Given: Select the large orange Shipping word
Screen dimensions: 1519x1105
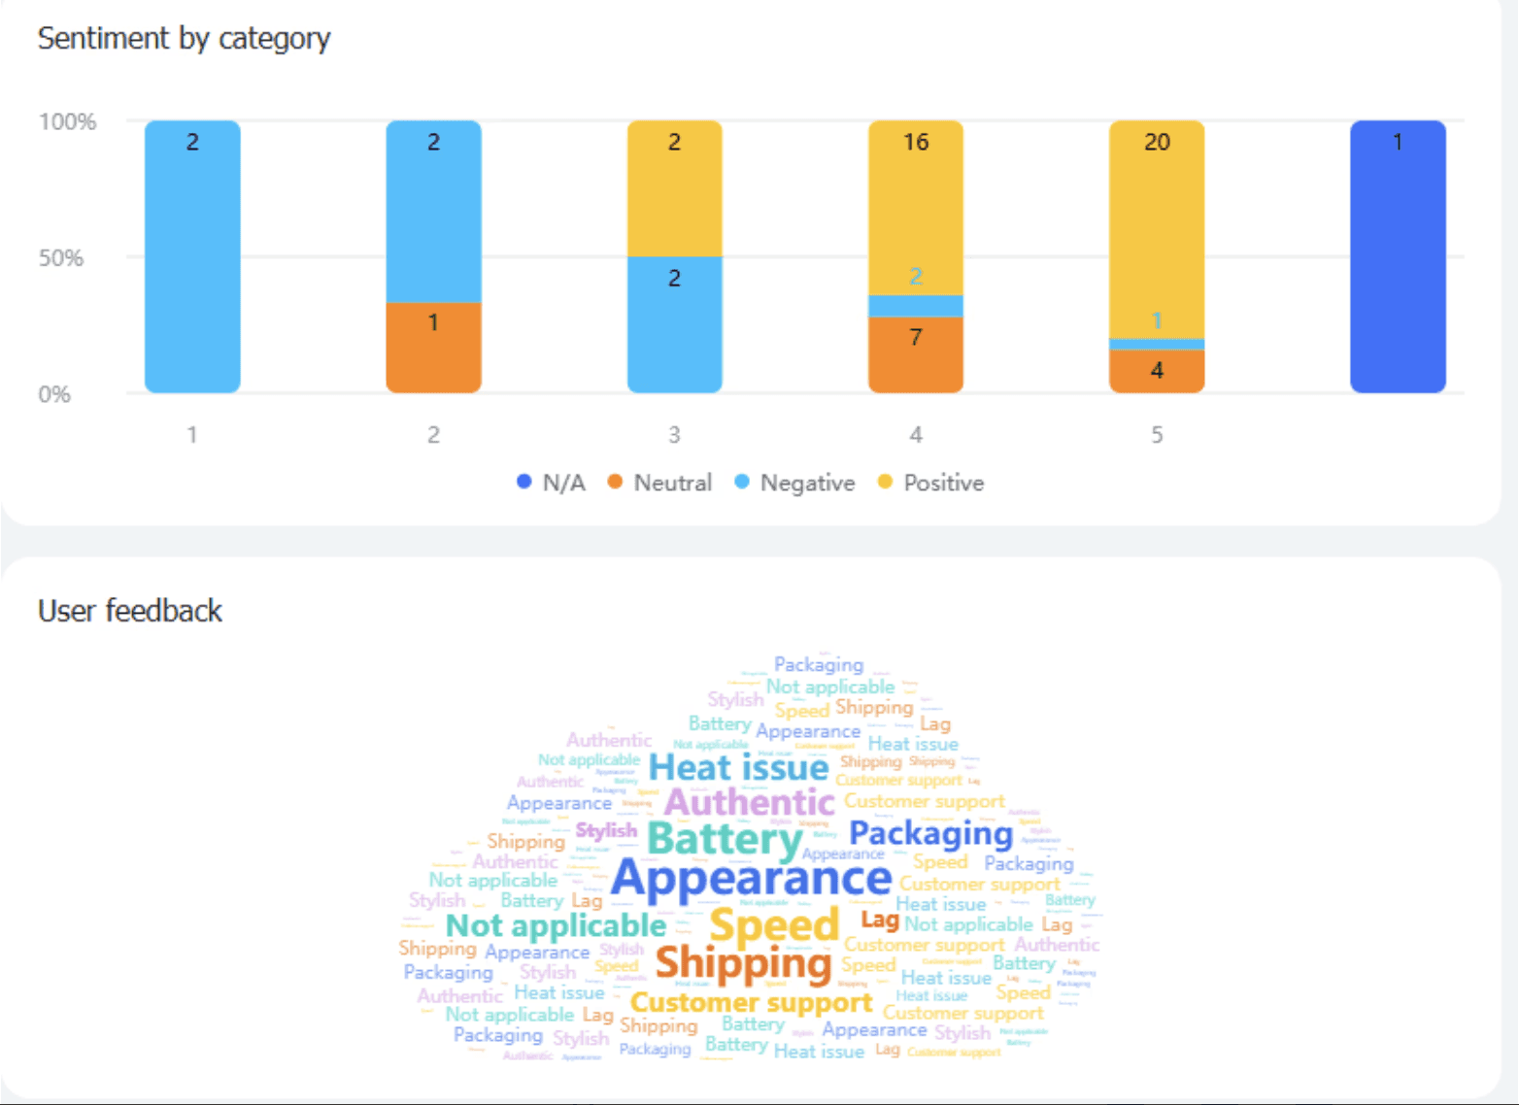Looking at the screenshot, I should [743, 963].
